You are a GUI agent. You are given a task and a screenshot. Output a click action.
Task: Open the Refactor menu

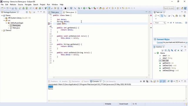click(13, 5)
